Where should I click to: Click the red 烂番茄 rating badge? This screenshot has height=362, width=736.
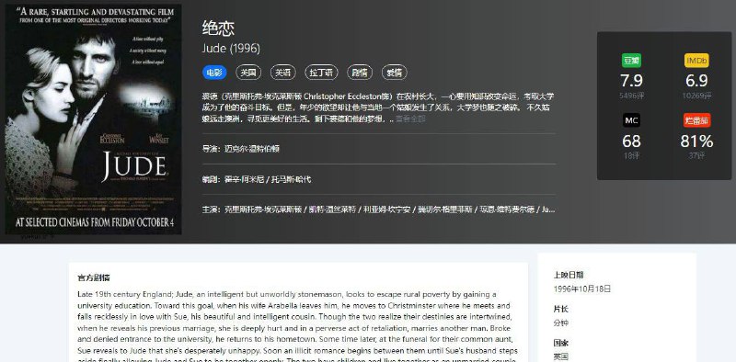tap(697, 120)
